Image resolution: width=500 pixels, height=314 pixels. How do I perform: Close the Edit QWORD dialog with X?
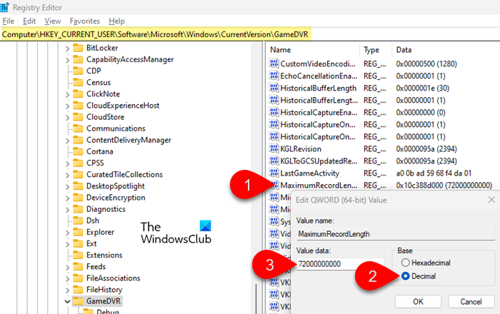tap(491, 200)
